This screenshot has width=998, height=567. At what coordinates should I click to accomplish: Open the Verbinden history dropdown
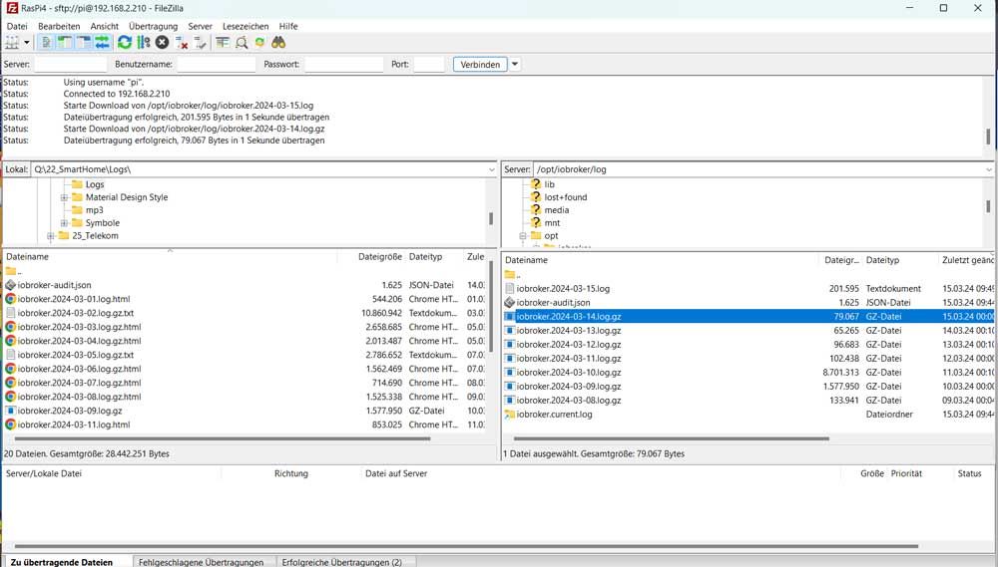(x=515, y=64)
